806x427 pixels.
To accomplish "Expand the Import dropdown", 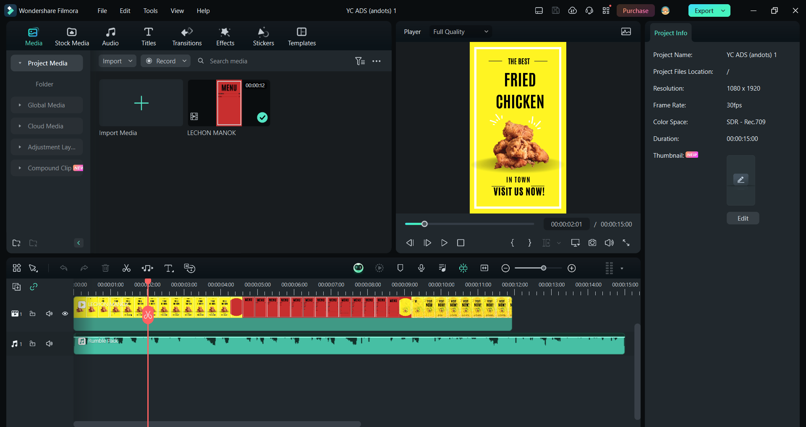I will [x=118, y=61].
